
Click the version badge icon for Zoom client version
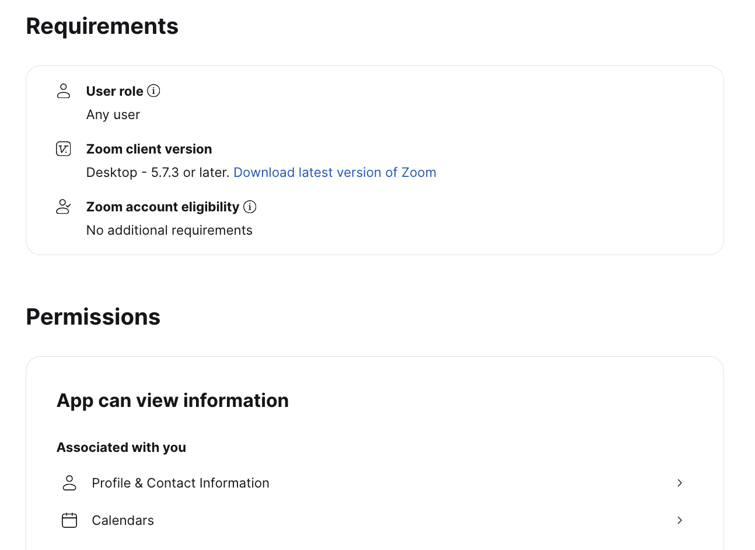pos(64,149)
